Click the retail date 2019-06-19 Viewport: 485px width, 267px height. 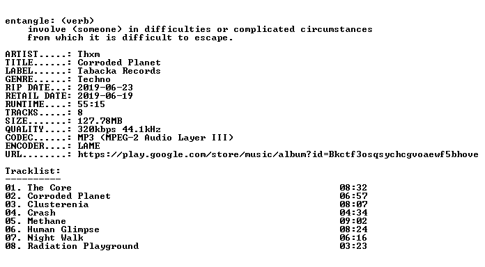[x=105, y=96]
